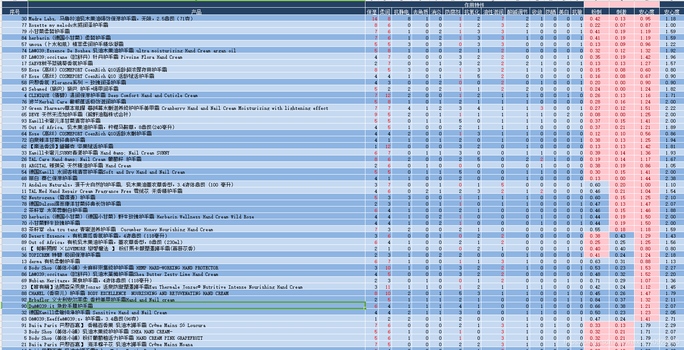Select the 美白 column header

coord(564,12)
